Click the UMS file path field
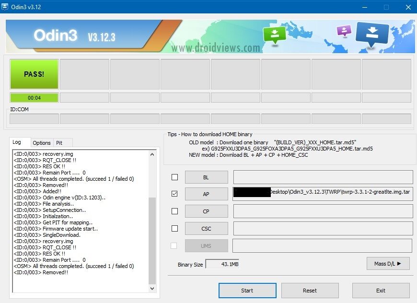 [x=322, y=246]
